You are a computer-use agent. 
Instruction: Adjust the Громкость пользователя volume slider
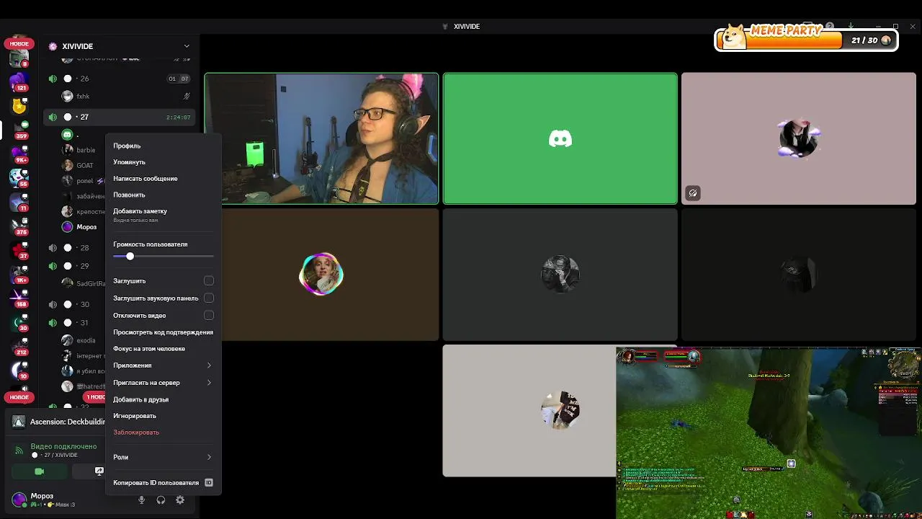click(x=164, y=257)
